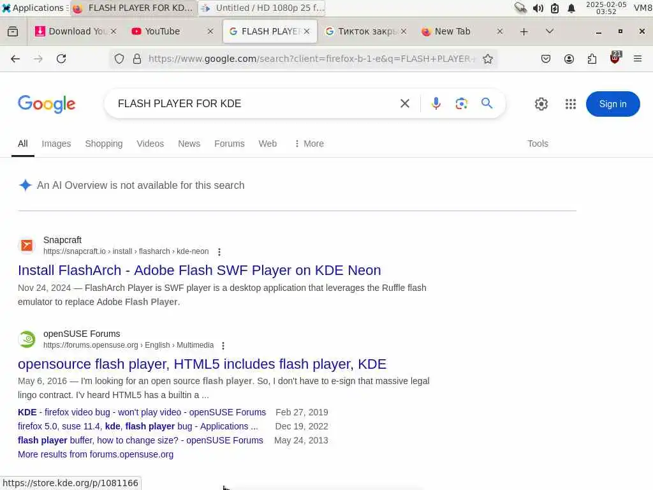Open options for openSUSE Forums result

pyautogui.click(x=223, y=345)
